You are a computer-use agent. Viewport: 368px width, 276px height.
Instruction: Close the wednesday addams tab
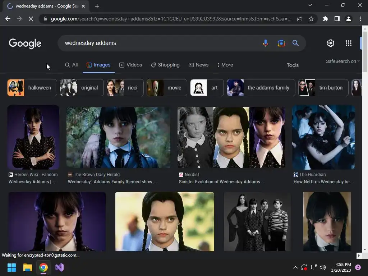pos(83,6)
